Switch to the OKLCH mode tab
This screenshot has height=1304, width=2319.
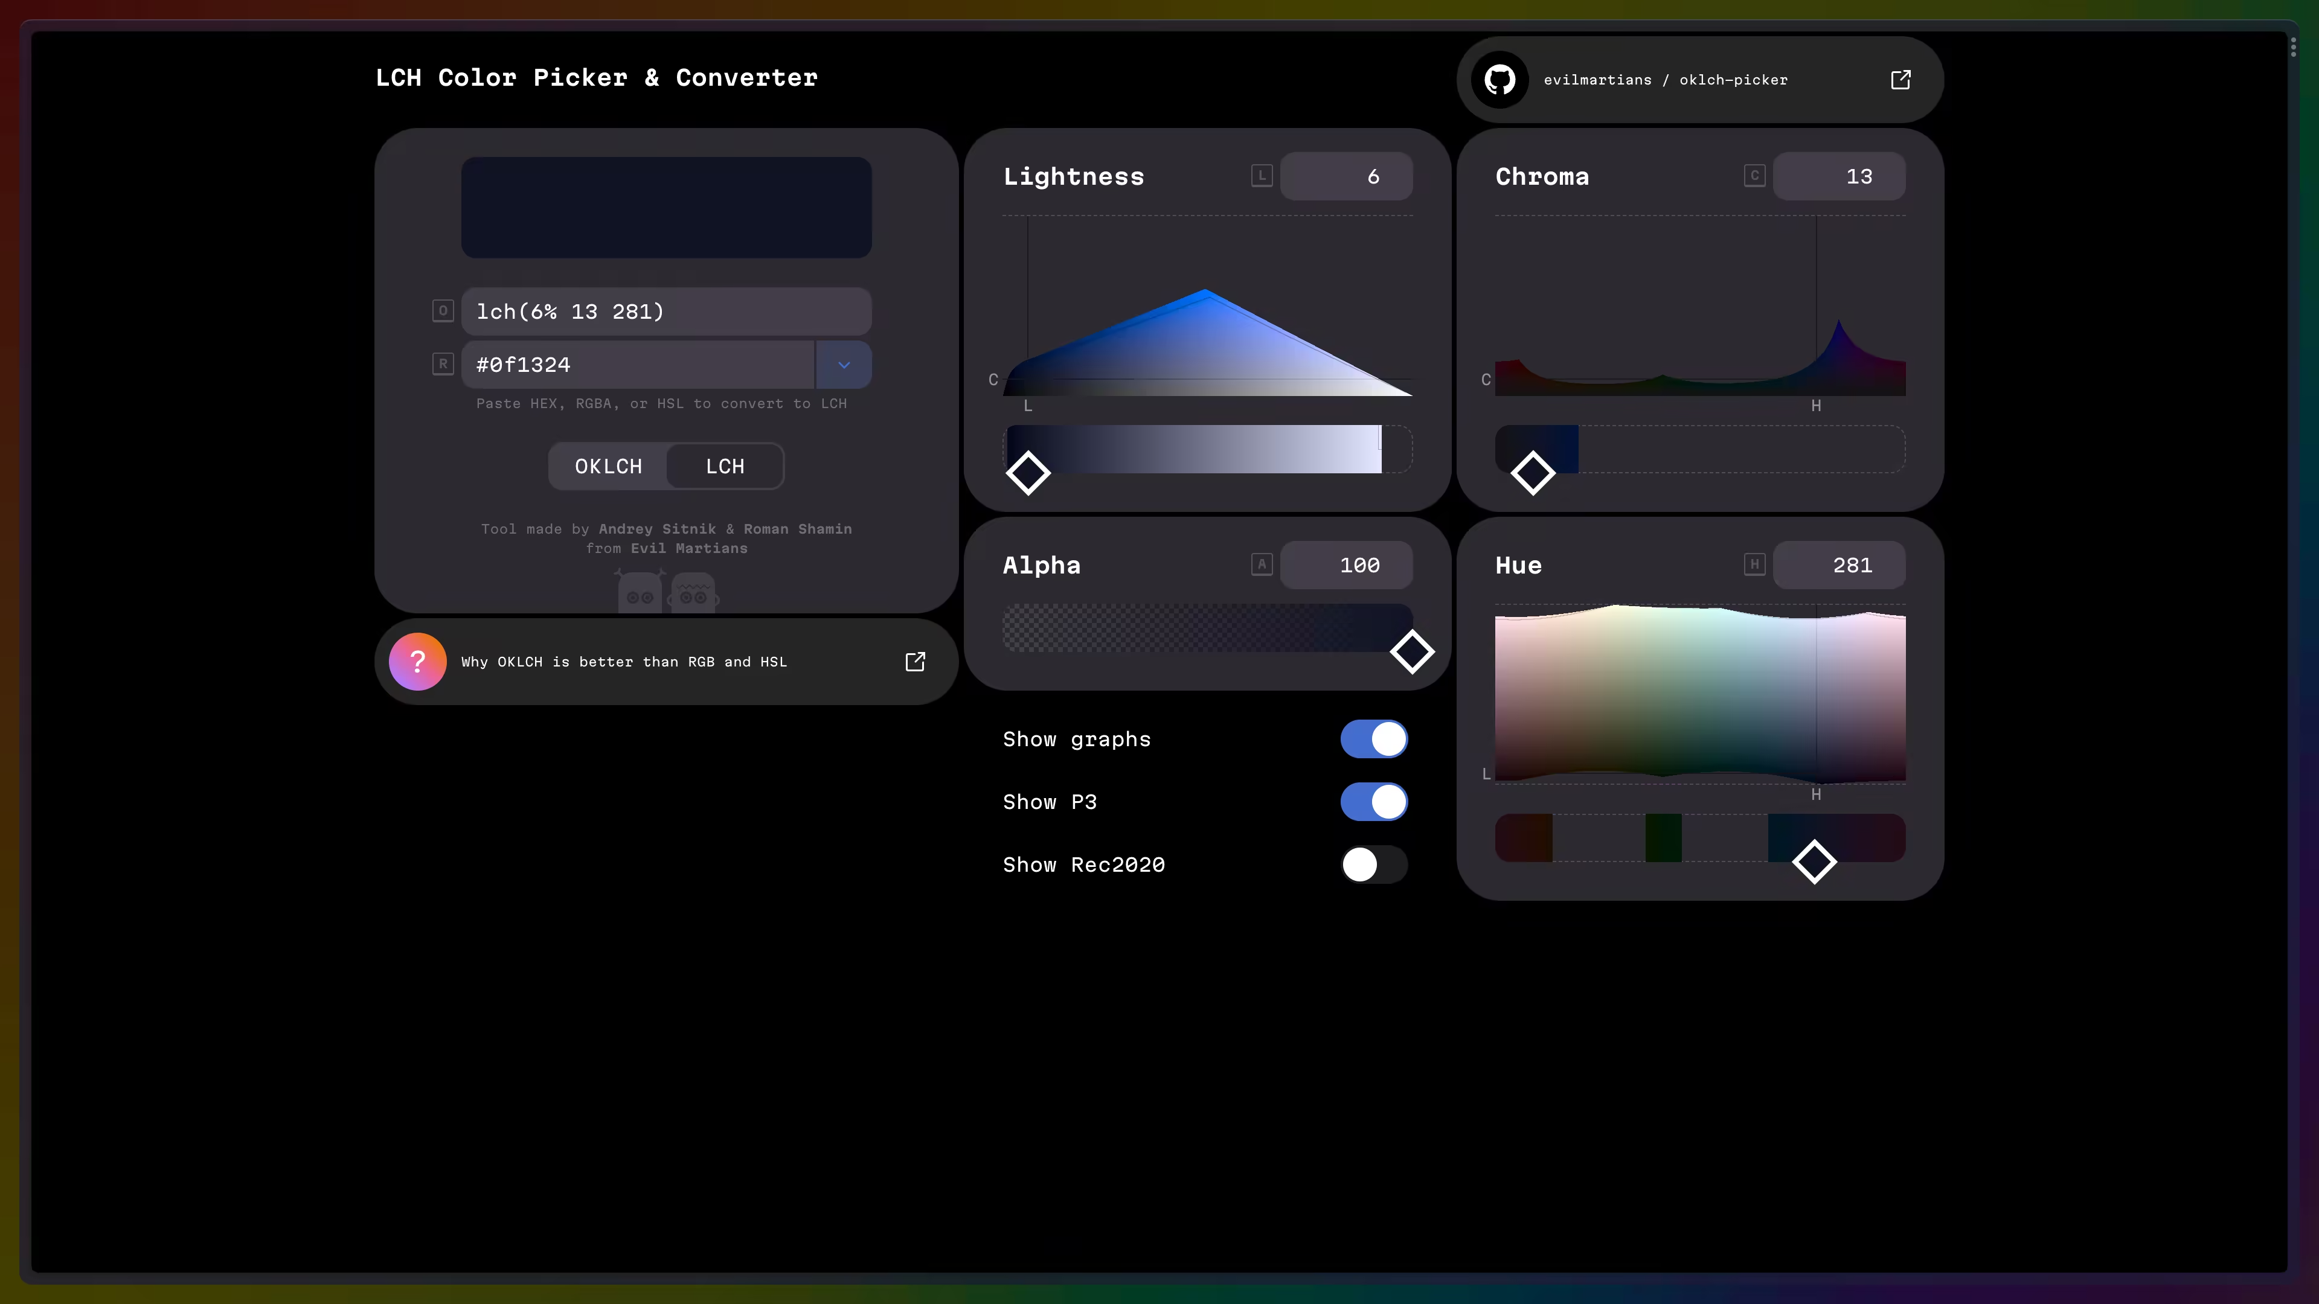[x=609, y=466]
